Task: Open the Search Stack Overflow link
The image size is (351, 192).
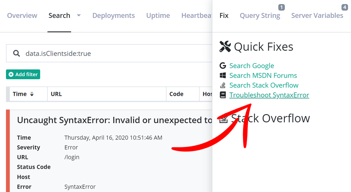Action: point(264,85)
